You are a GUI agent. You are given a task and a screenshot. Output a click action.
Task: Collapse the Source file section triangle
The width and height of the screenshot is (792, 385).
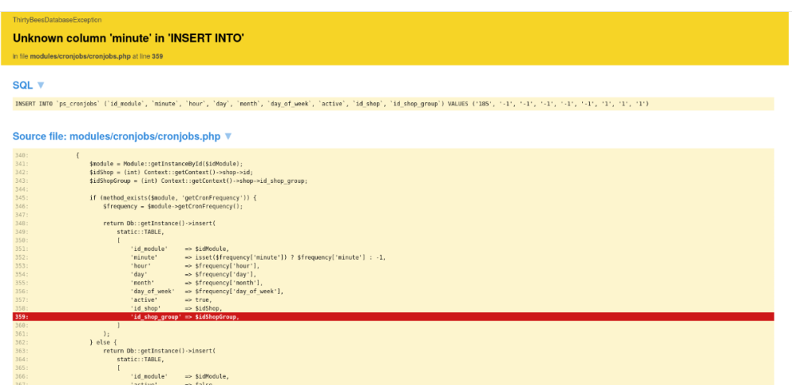click(x=229, y=136)
